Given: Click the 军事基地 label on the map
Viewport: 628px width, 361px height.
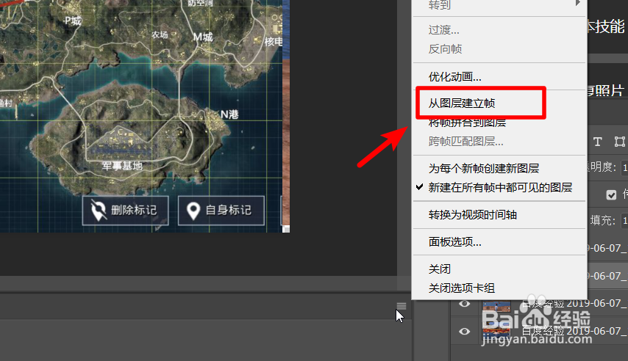Looking at the screenshot, I should 122,166.
